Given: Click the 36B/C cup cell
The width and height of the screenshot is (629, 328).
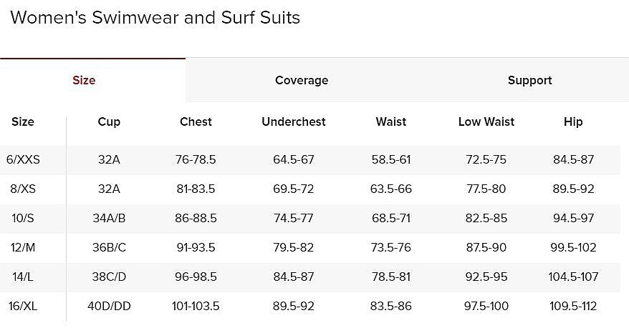Looking at the screenshot, I should [109, 247].
